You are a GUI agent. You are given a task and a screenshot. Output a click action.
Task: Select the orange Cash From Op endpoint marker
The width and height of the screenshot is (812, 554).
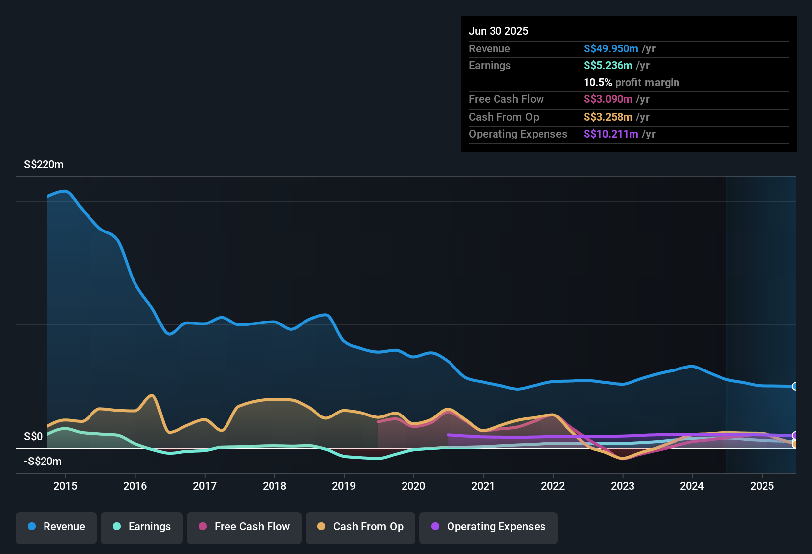click(795, 444)
